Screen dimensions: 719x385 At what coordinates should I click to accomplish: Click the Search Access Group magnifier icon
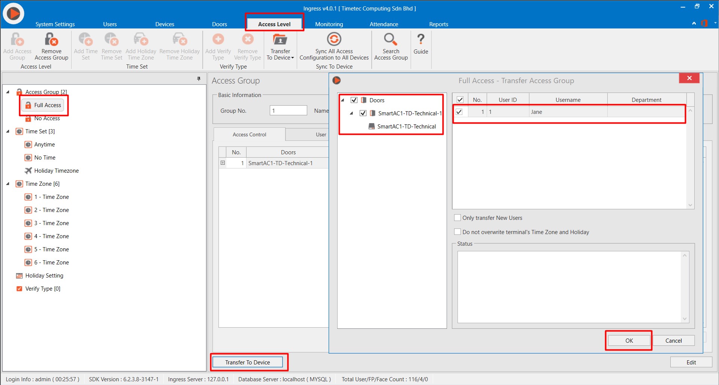[390, 39]
